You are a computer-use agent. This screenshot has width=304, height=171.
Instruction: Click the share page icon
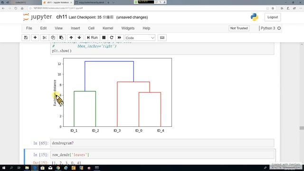click(x=294, y=9)
